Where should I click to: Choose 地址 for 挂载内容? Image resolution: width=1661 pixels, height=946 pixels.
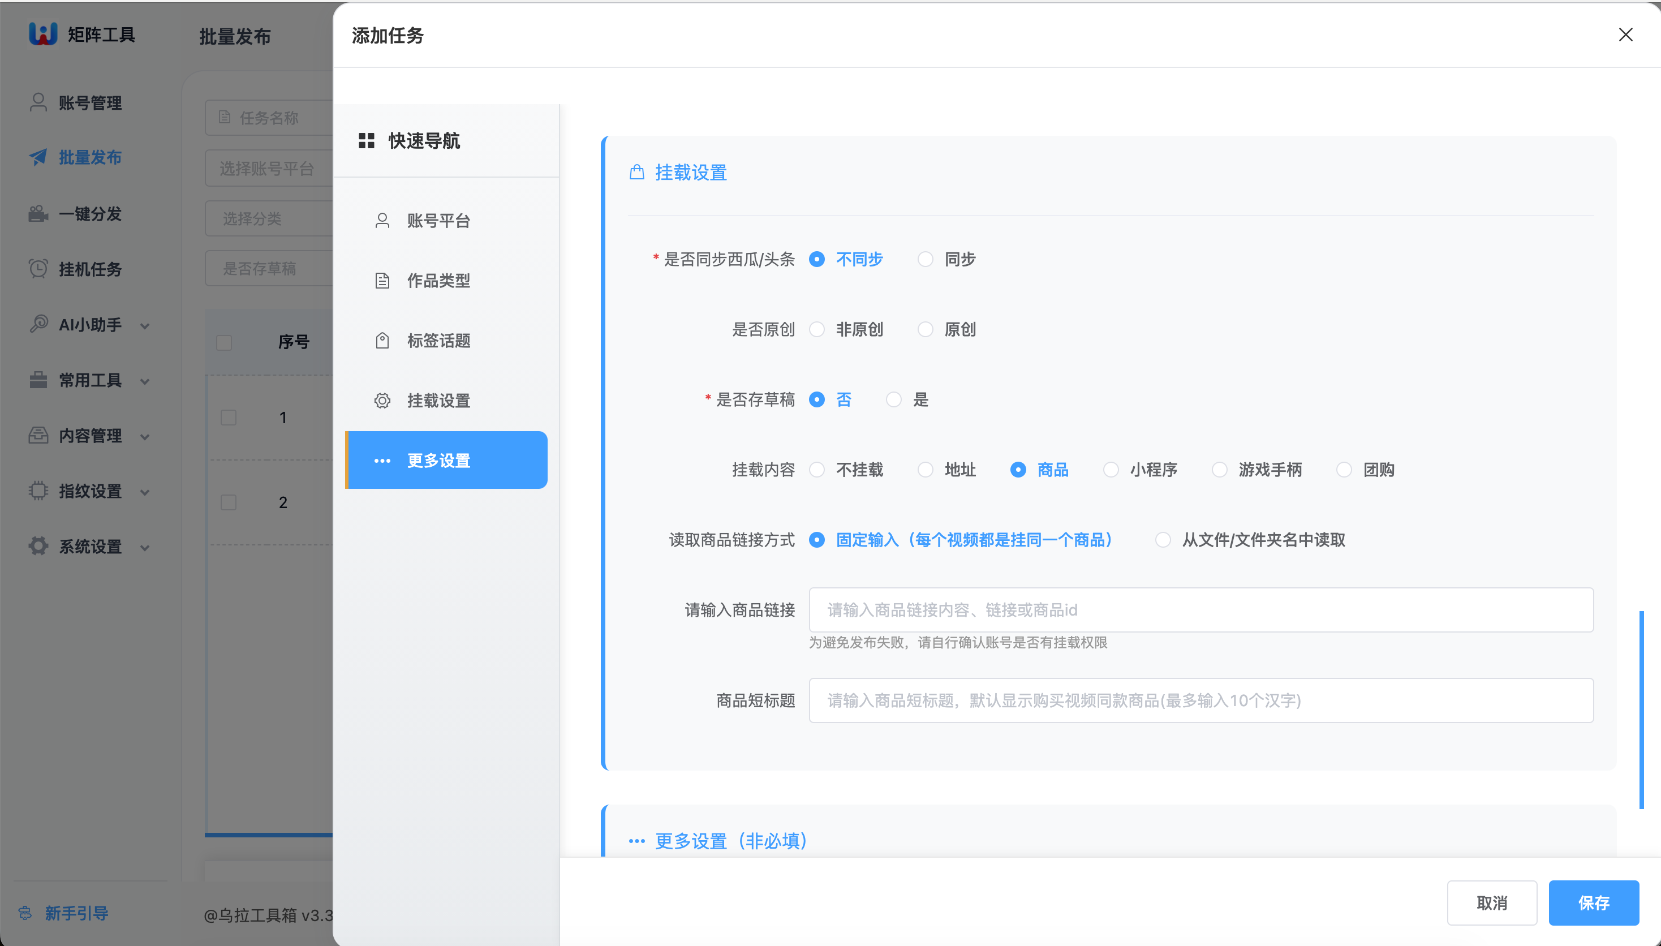click(x=946, y=470)
